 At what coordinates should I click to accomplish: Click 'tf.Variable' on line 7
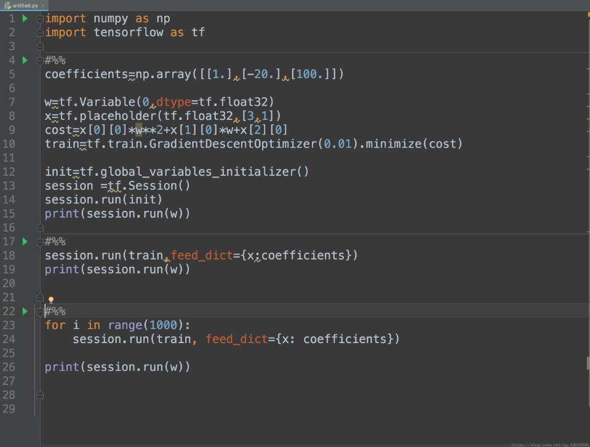(97, 102)
